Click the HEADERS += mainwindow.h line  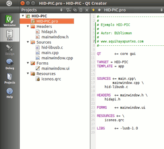pyautogui.click(x=122, y=95)
